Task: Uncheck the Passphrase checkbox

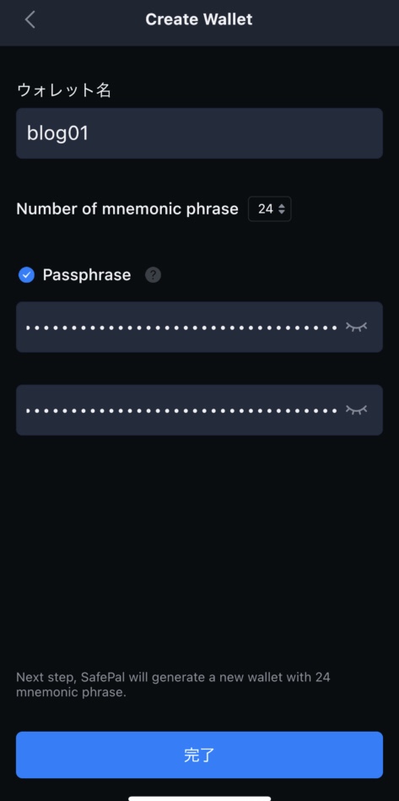Action: [26, 275]
